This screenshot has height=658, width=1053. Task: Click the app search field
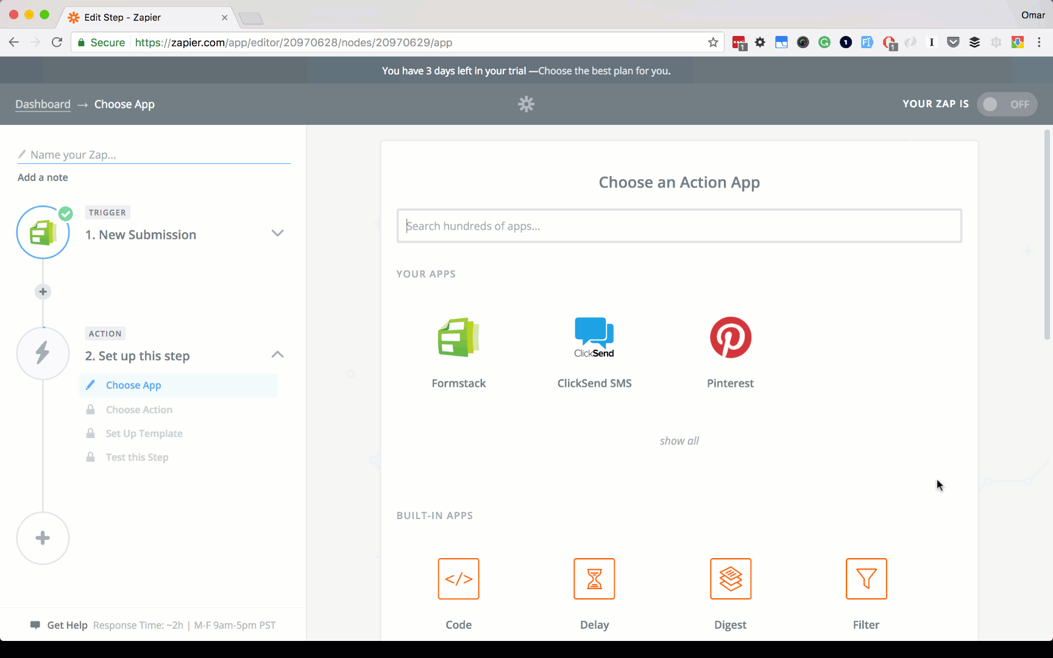coord(679,225)
